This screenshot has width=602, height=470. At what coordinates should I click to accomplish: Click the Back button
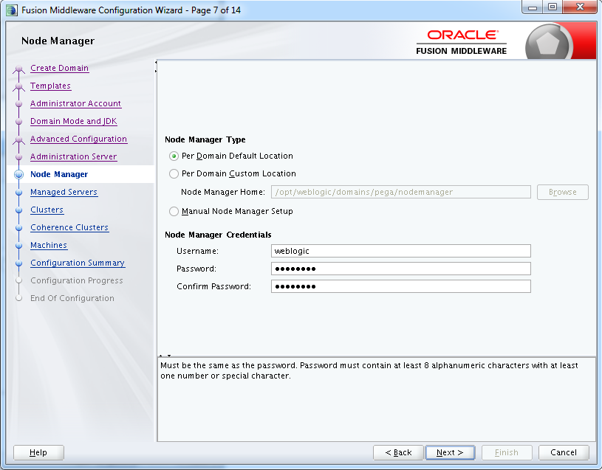tap(398, 453)
